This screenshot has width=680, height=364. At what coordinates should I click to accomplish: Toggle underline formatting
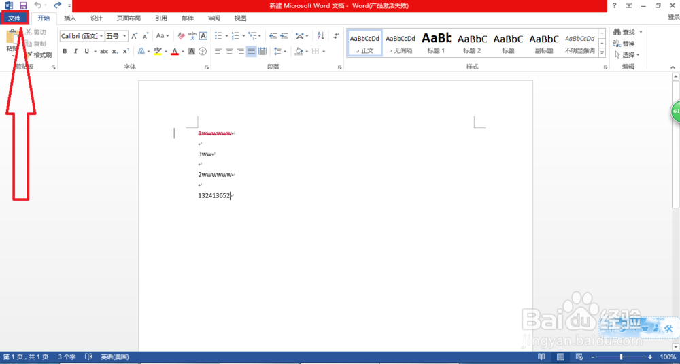[87, 51]
